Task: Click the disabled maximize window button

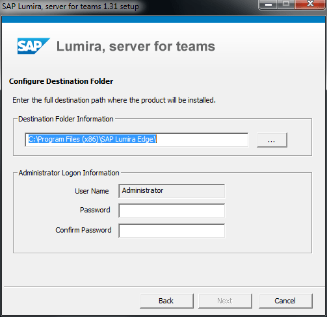Action: pyautogui.click(x=286, y=5)
